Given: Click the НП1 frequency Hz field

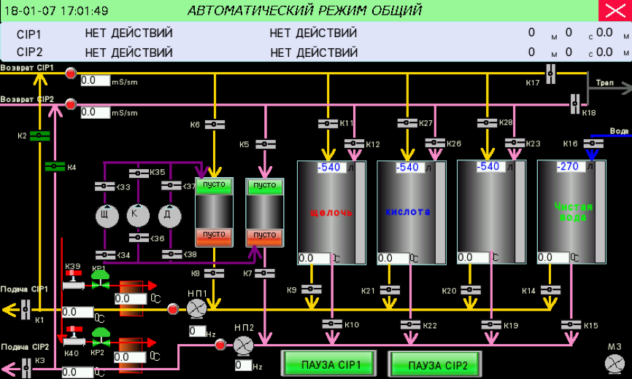Looking at the screenshot, I should [x=198, y=331].
